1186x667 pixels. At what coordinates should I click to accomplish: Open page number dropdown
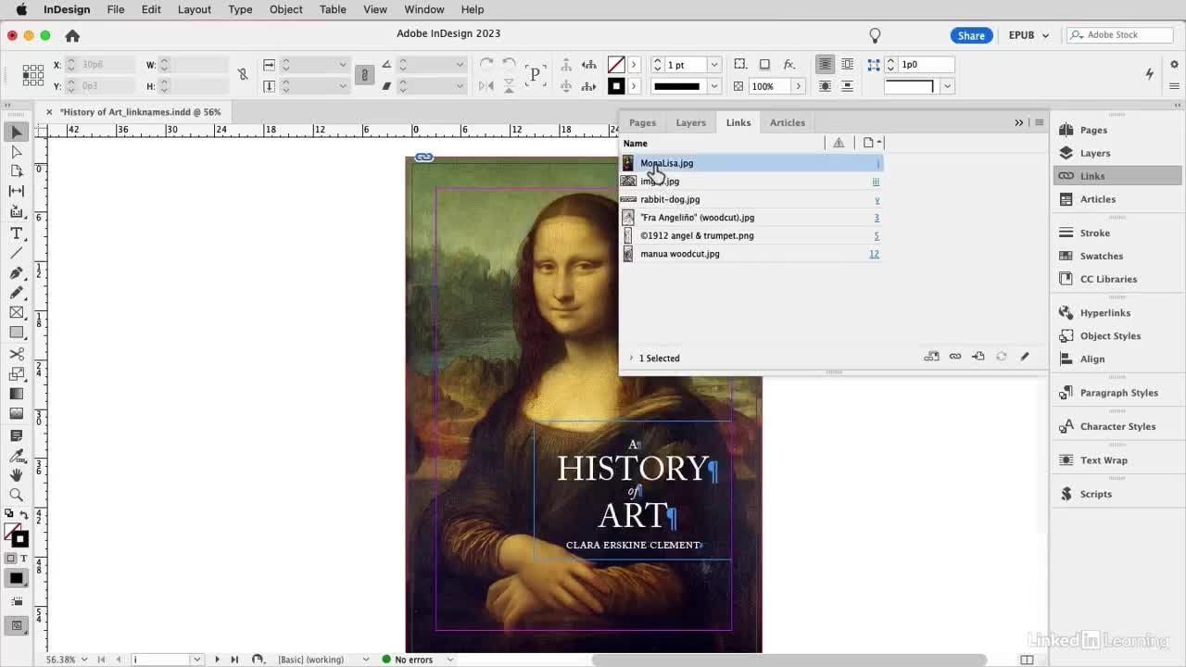196,660
